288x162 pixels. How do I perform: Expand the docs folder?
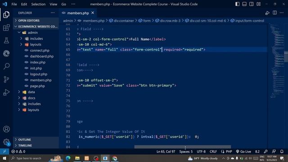click(19, 98)
